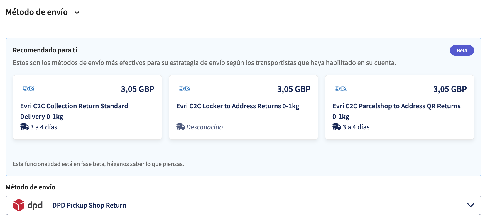Click the Evri logo on Collection Return card
The width and height of the screenshot is (490, 219).
29,88
